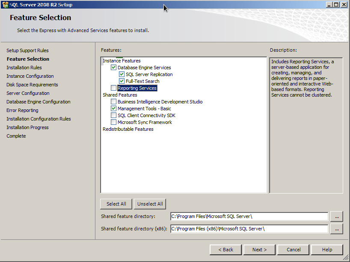The image size is (350, 262).
Task: Click Feature Selection step in sidebar
Action: coord(28,59)
